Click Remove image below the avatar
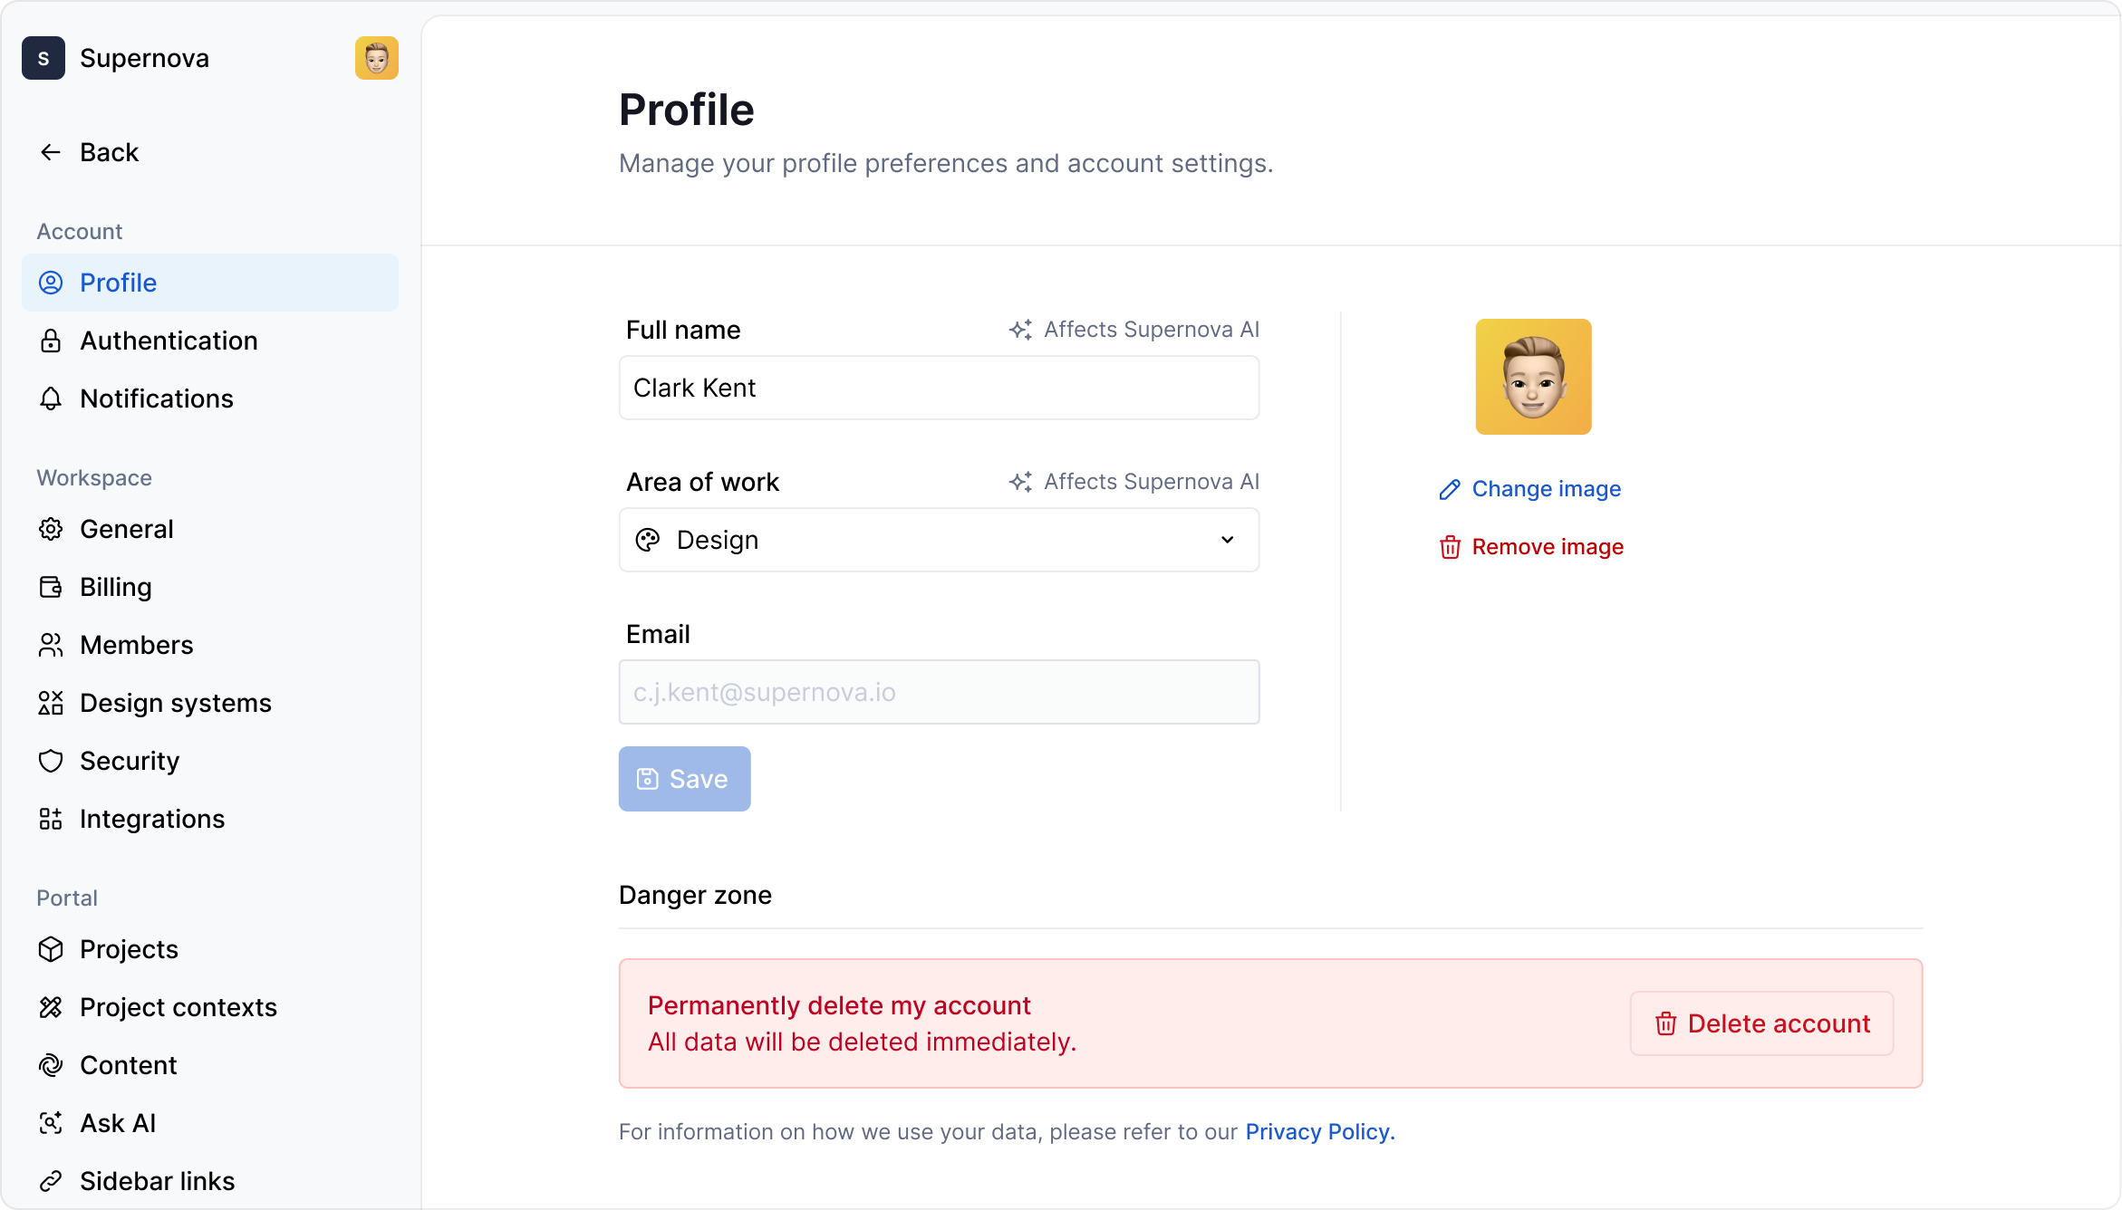 point(1530,546)
